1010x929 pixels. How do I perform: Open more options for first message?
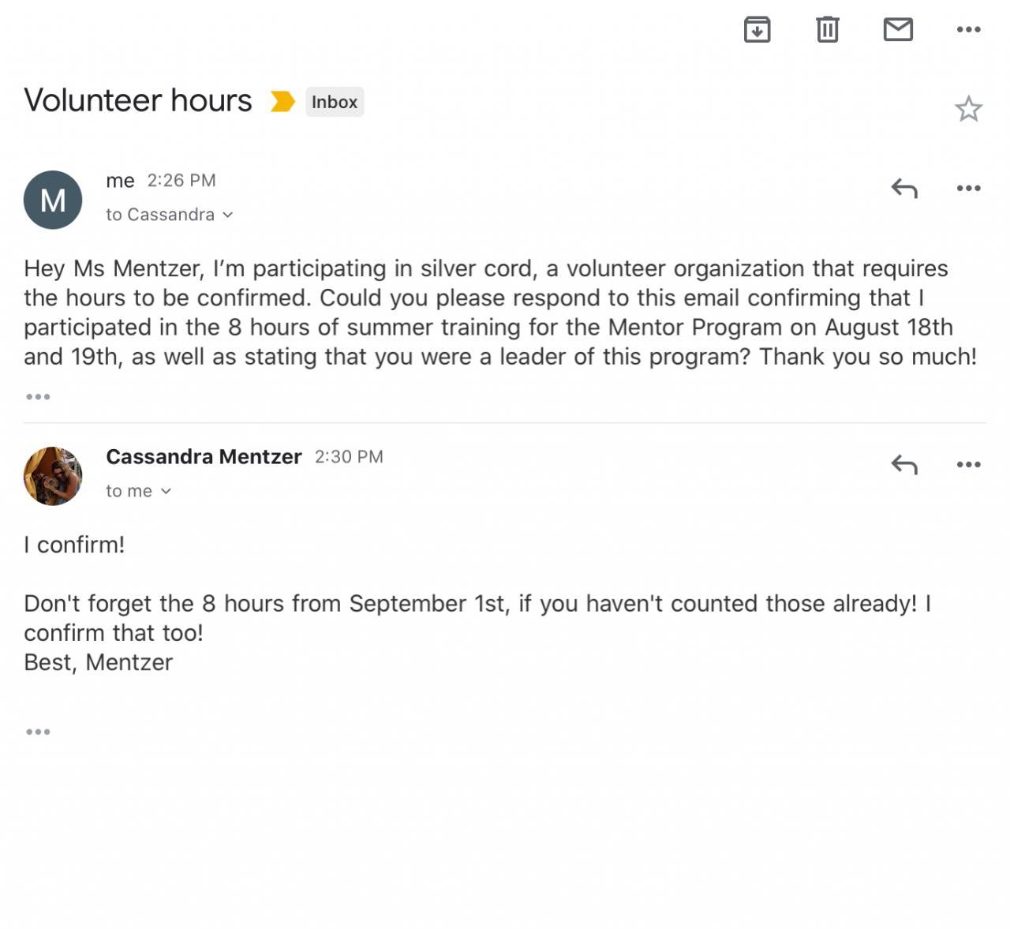coord(968,188)
